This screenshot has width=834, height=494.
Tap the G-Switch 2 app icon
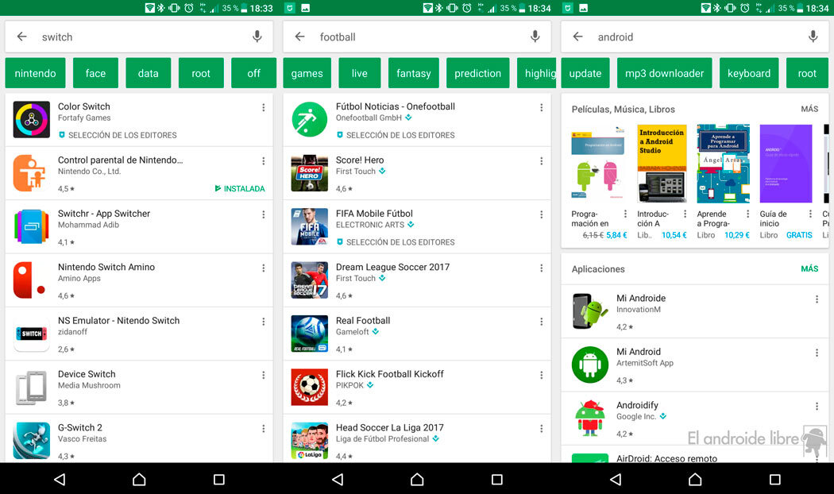pyautogui.click(x=31, y=439)
